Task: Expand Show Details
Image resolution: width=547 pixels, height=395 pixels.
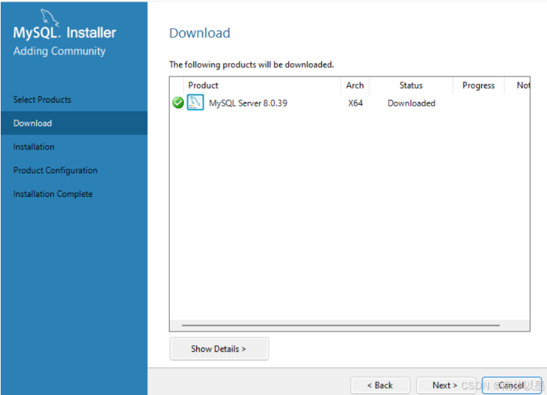Action: tap(219, 349)
